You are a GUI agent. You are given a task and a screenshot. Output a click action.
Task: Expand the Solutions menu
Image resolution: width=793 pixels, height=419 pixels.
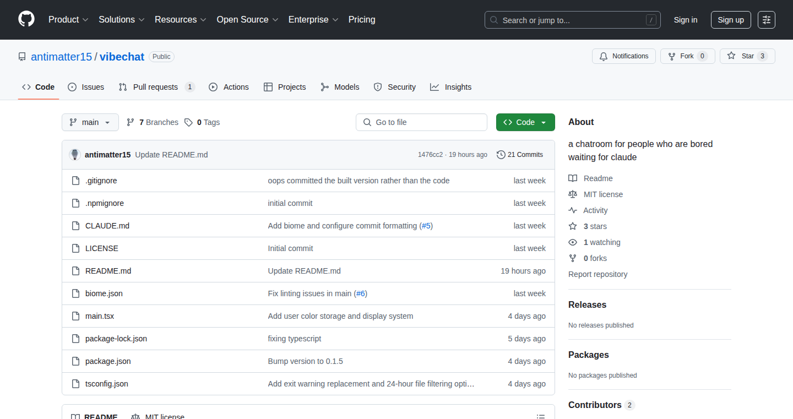tap(122, 20)
